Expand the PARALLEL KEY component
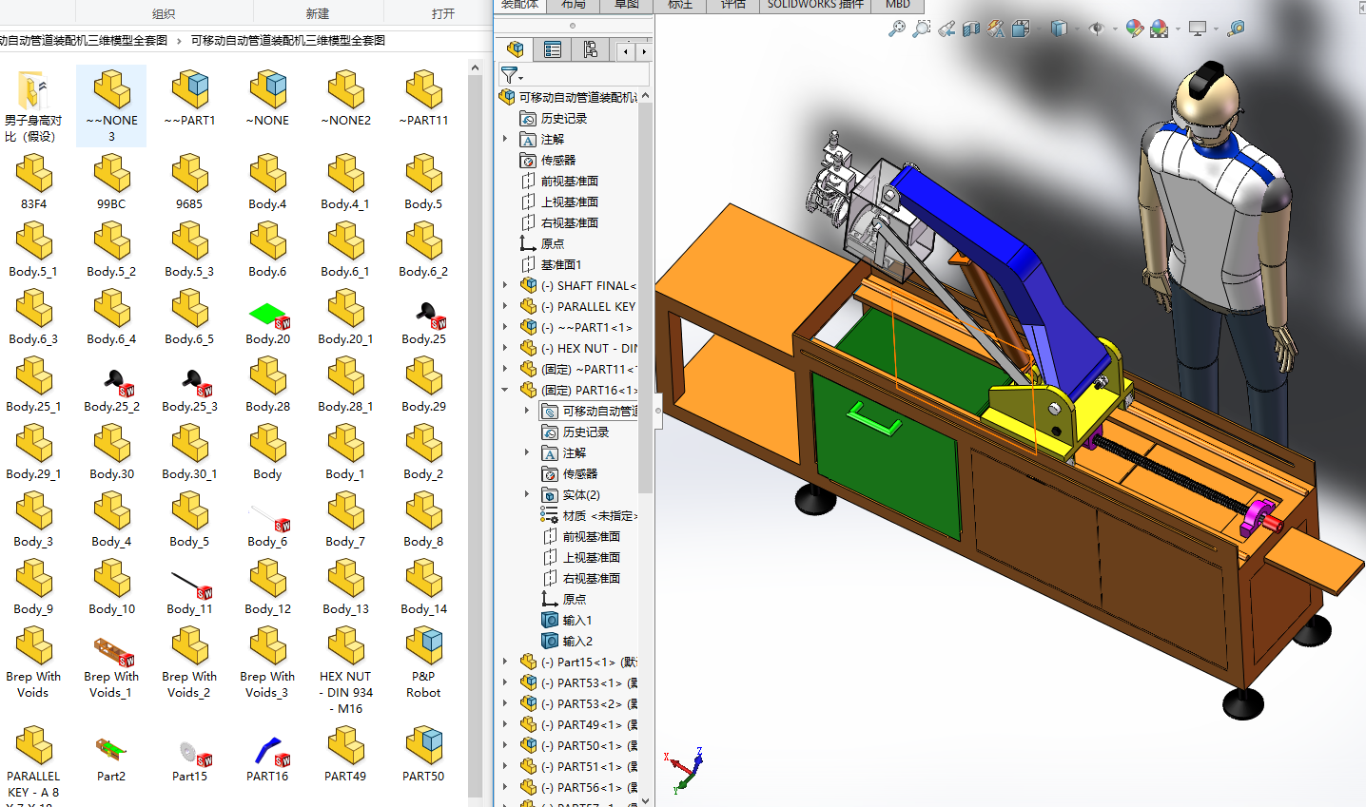The height and width of the screenshot is (807, 1366). pyautogui.click(x=505, y=306)
